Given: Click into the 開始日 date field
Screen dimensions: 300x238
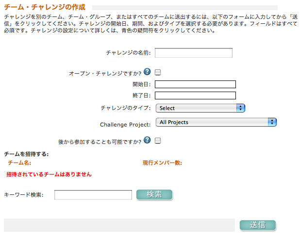Looking at the screenshot, I should [195, 84].
